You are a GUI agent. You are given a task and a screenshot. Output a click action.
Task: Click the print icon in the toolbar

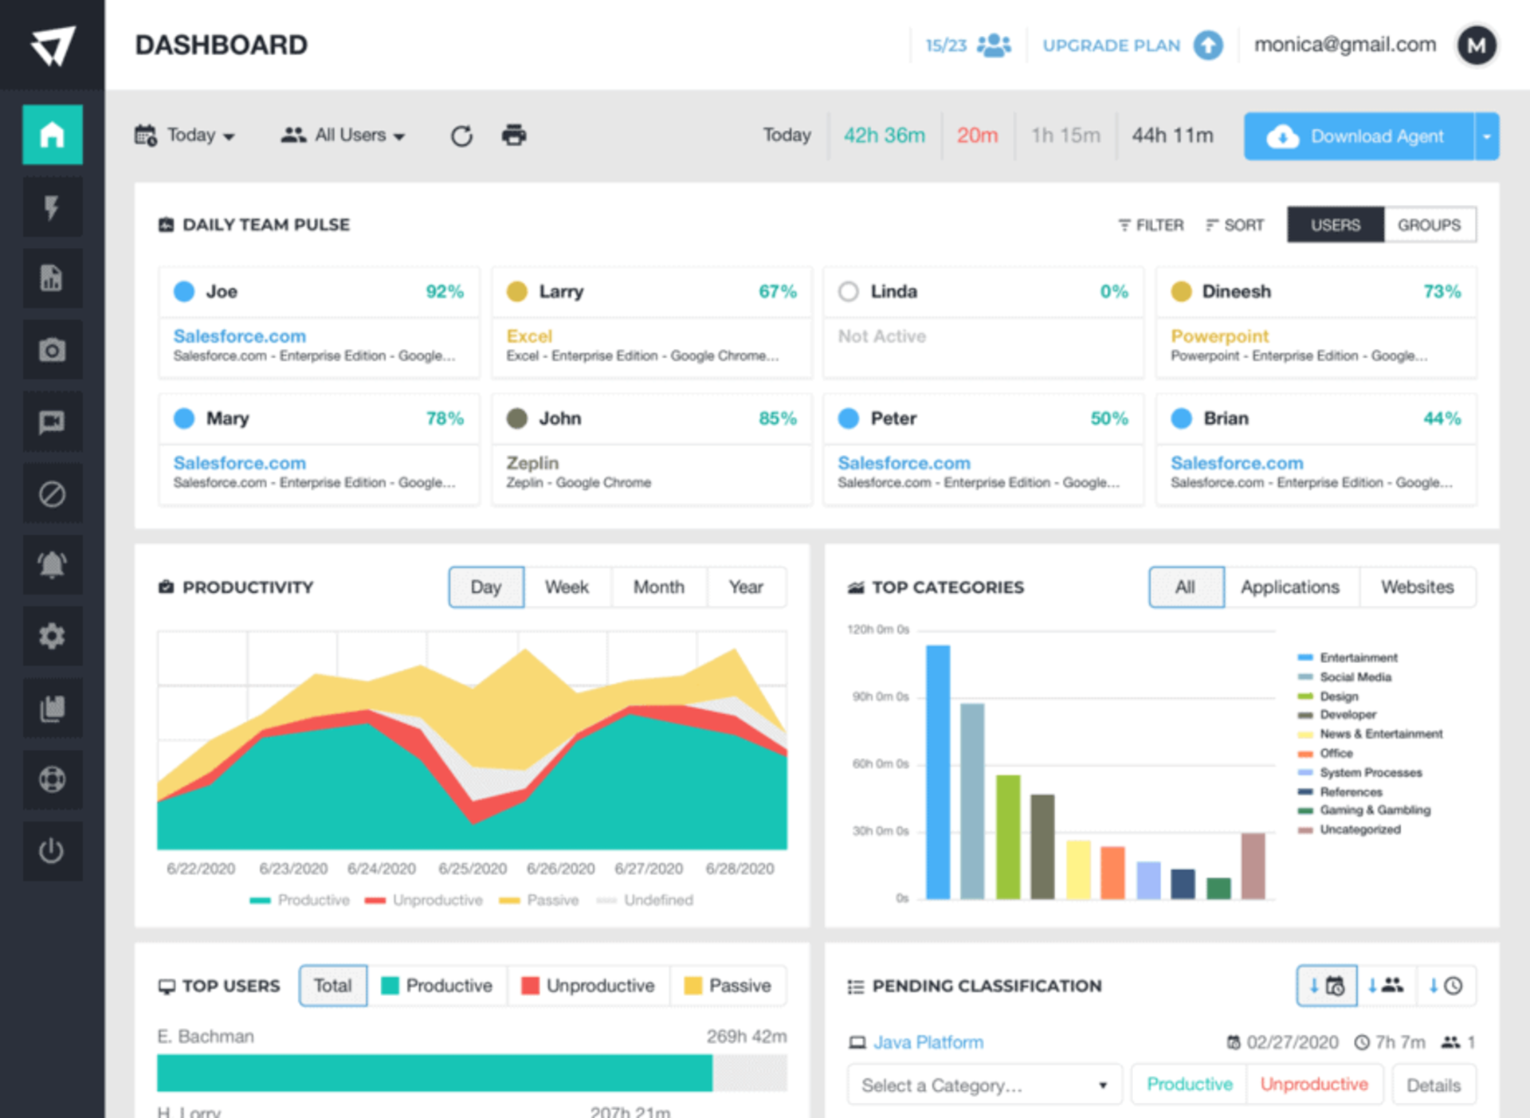(513, 135)
